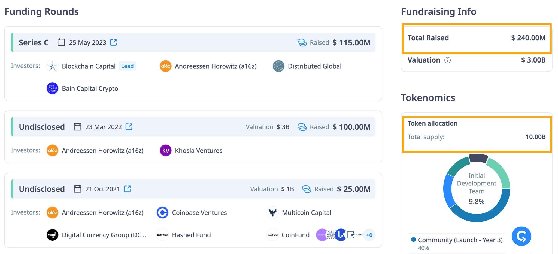Expand the +6 more investors badge

[369, 235]
